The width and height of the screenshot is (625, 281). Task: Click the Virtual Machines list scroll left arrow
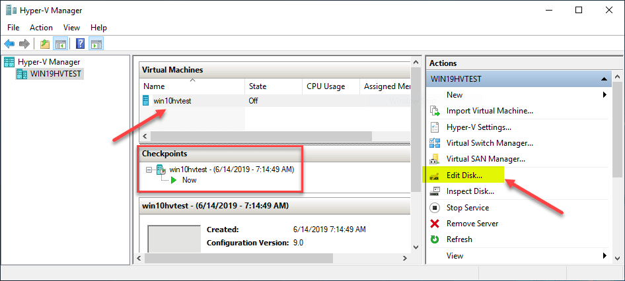tap(144, 136)
